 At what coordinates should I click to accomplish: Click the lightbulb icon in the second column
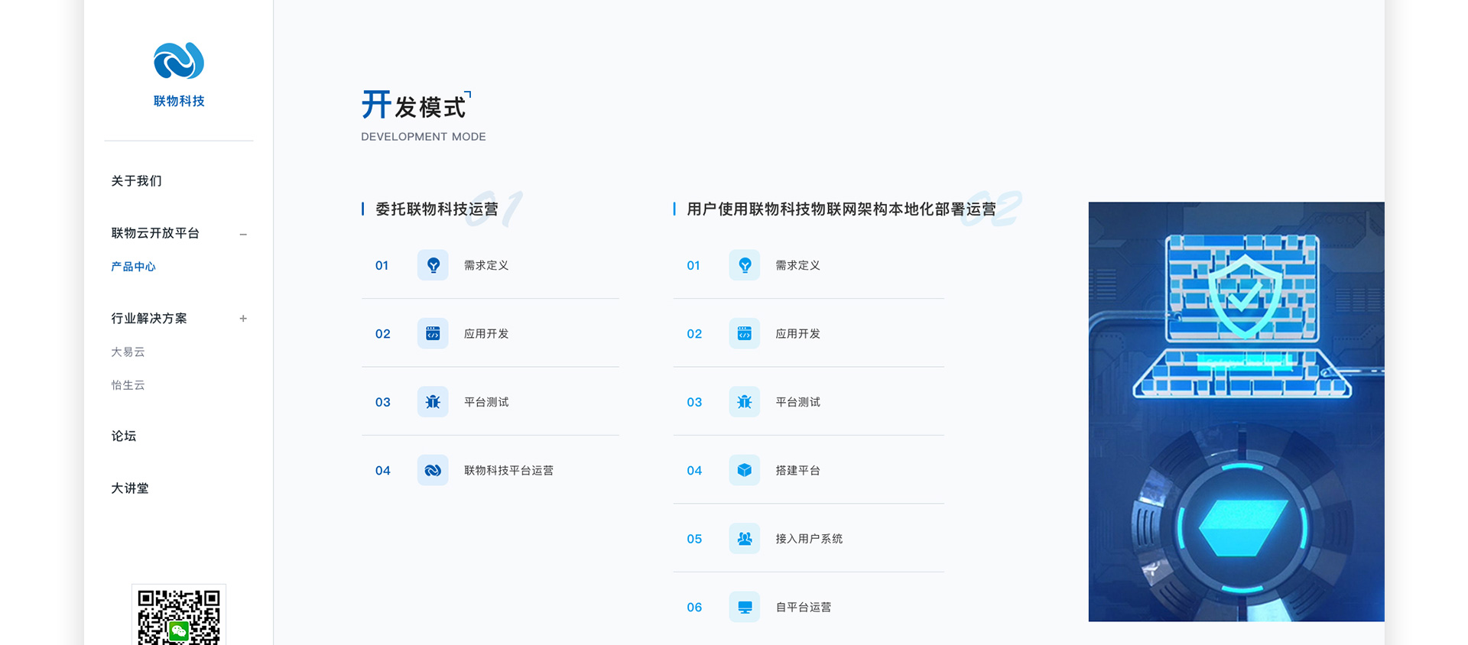[744, 265]
